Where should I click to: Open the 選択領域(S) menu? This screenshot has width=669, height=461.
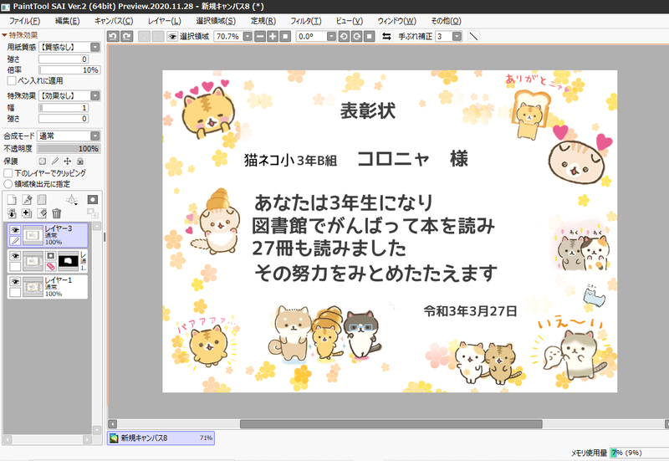coord(216,21)
